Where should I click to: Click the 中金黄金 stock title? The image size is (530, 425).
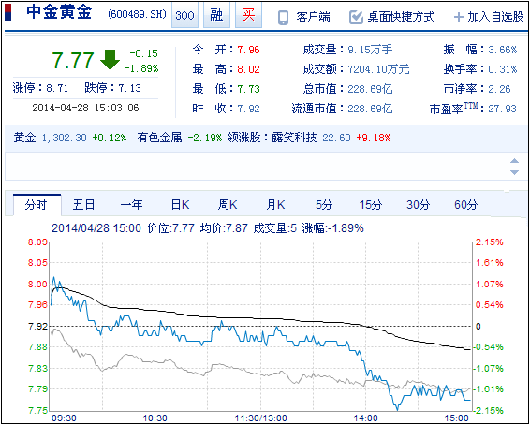pyautogui.click(x=59, y=13)
